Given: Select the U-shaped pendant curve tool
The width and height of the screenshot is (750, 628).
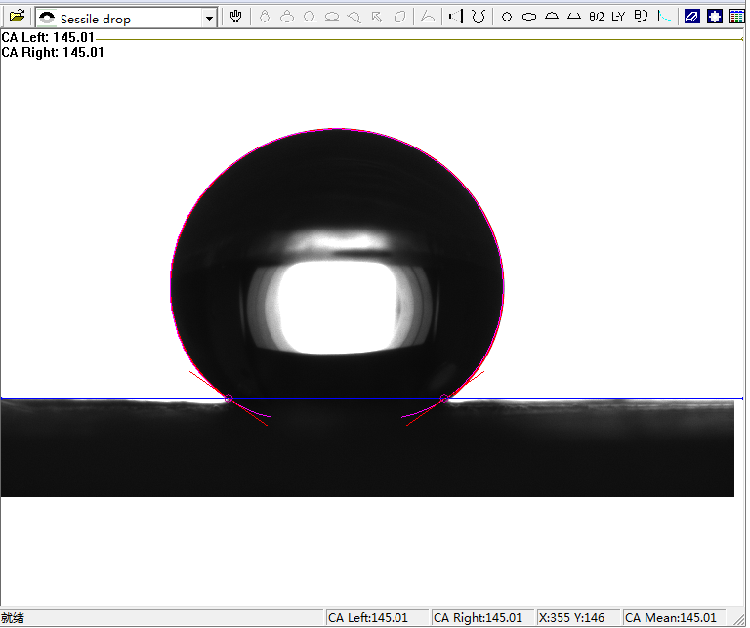Looking at the screenshot, I should click(x=478, y=17).
